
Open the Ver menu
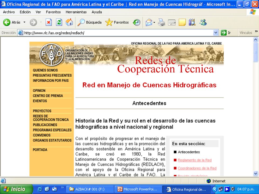tap(38, 12)
